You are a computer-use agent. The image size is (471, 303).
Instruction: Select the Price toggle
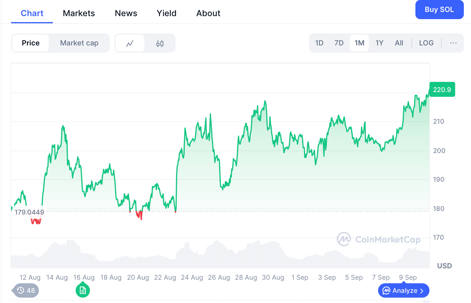30,43
